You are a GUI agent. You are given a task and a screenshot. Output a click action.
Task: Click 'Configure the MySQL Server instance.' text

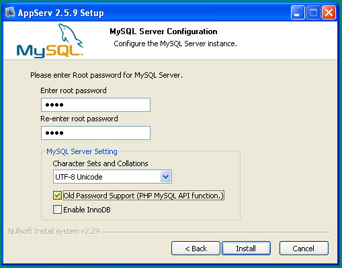tap(175, 44)
